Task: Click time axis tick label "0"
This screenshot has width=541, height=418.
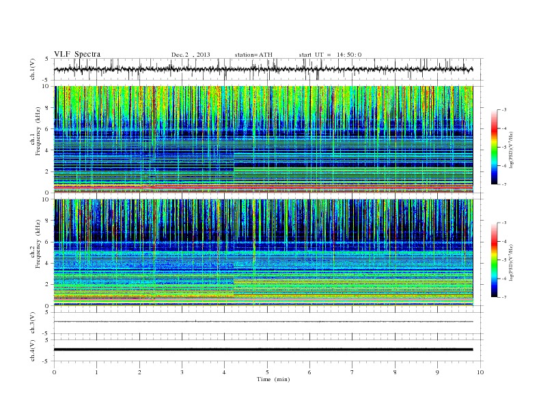Action: click(x=54, y=372)
